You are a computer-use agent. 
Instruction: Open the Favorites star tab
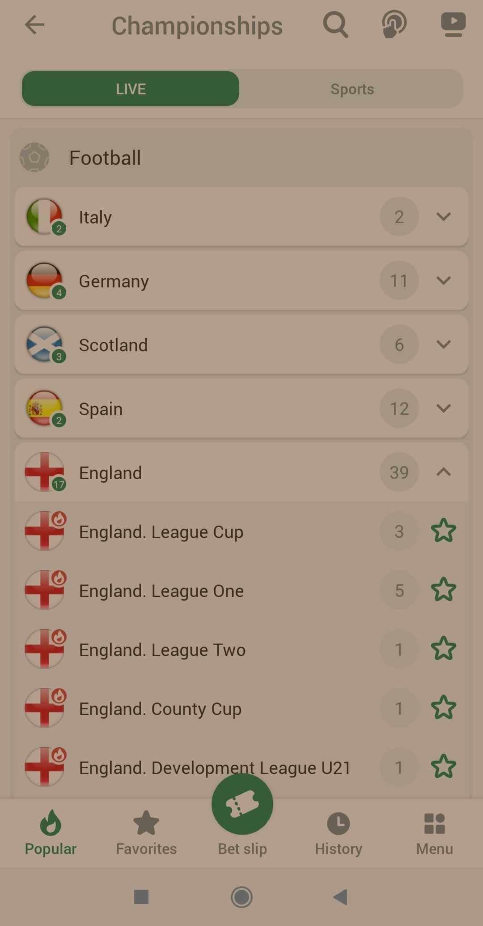[146, 834]
